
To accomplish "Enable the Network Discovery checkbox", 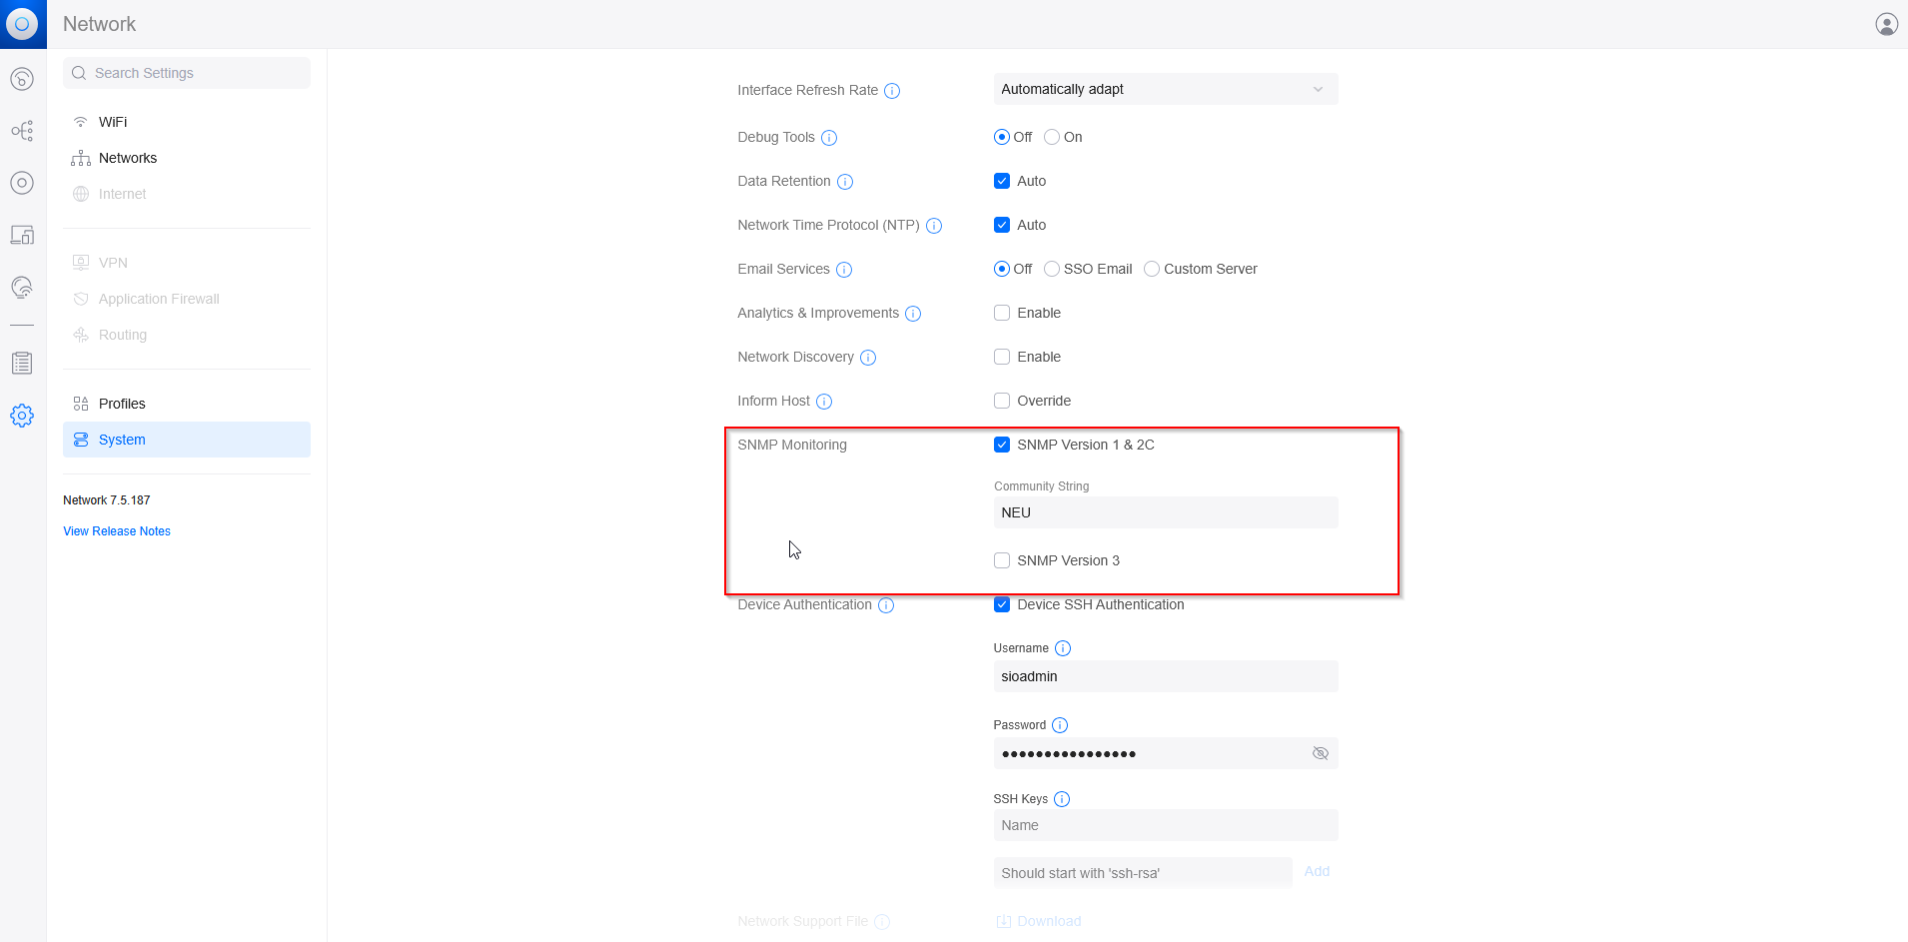I will click(1002, 357).
